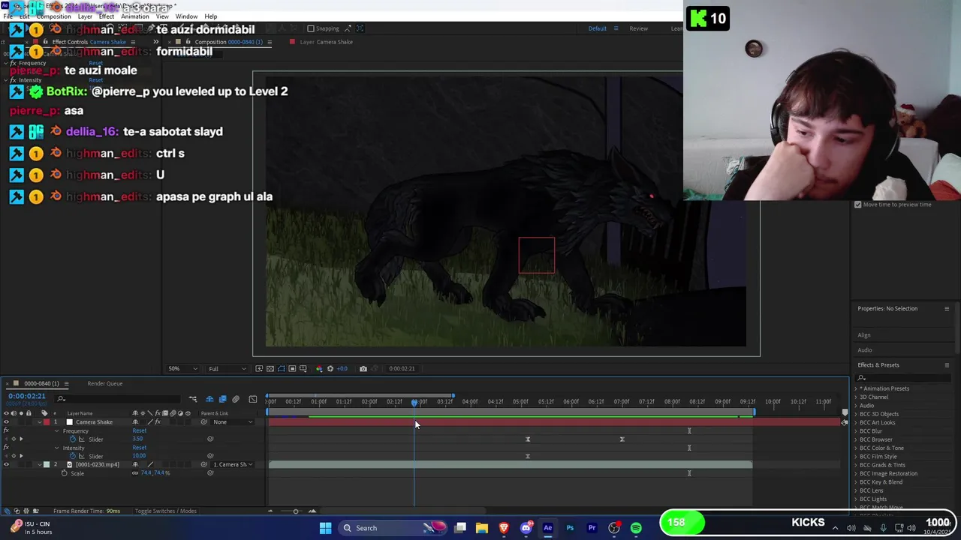
Task: Open Photoshop from Windows taskbar
Action: 570,528
